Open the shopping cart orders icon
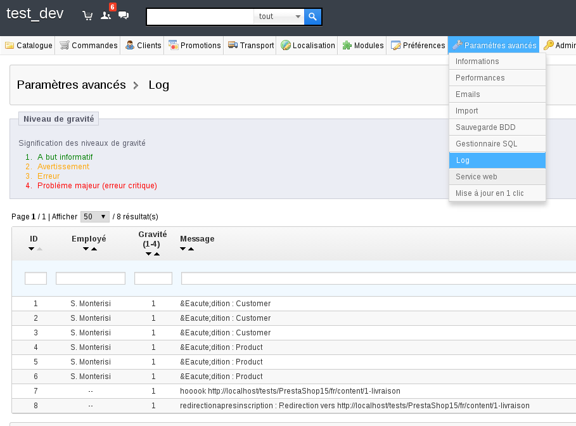576x426 pixels. click(87, 15)
